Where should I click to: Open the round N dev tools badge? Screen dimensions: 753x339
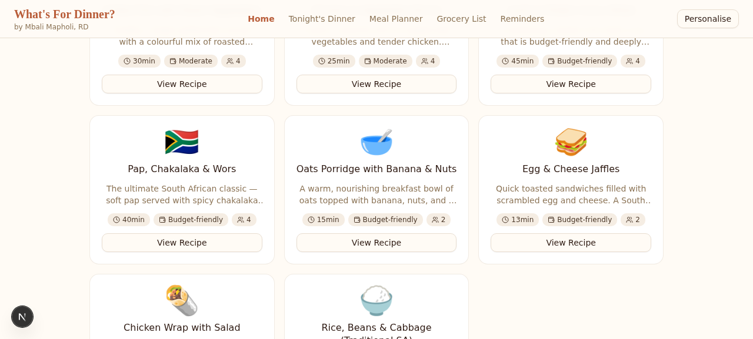pos(22,317)
